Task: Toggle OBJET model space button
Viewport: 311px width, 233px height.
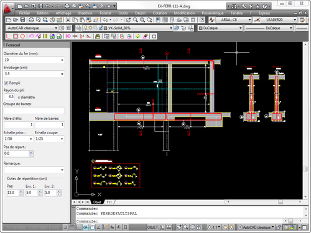Action: click(x=152, y=227)
